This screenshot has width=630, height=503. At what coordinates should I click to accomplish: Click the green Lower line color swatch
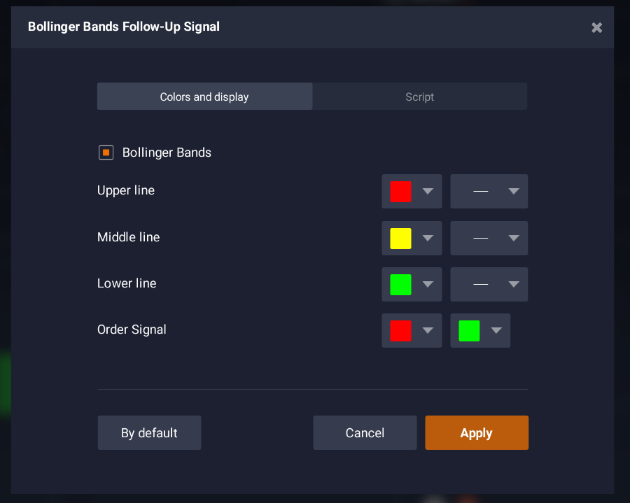point(400,284)
